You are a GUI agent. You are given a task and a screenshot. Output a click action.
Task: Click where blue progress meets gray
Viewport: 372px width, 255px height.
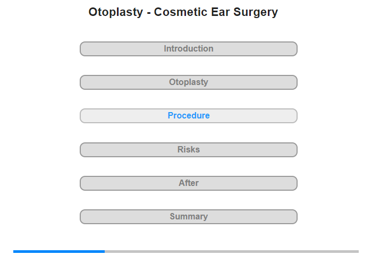point(105,251)
